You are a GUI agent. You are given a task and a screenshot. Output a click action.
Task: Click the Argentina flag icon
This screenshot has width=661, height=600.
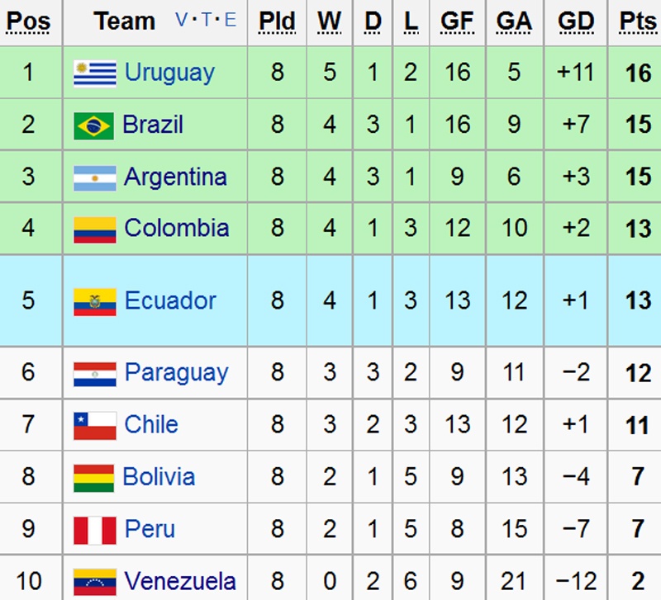pos(94,177)
